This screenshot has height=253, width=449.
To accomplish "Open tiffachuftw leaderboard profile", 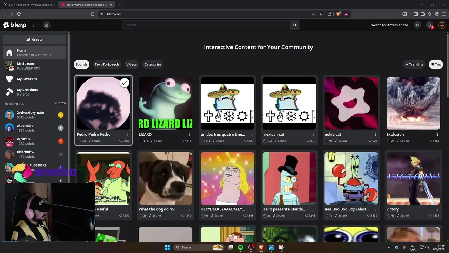I will (x=34, y=154).
